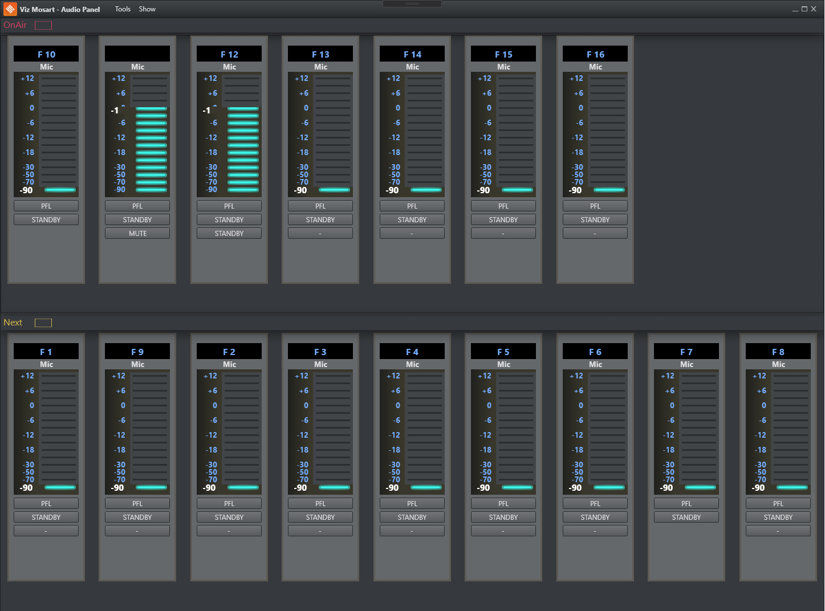This screenshot has height=611, width=825.
Task: Click the F 1 fader handle at -90
Action: pos(60,487)
